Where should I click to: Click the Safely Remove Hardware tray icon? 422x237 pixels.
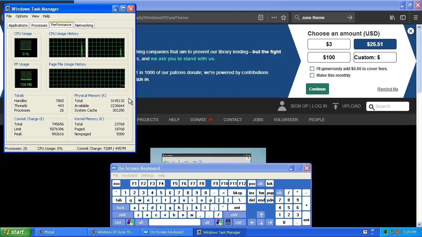click(392, 232)
